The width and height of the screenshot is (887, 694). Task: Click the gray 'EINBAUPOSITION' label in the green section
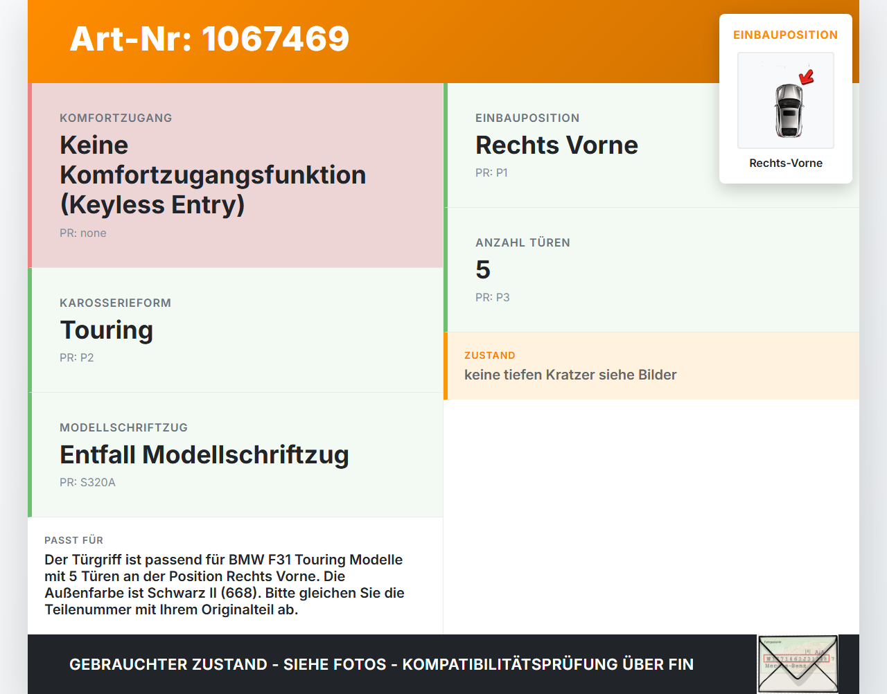[527, 118]
